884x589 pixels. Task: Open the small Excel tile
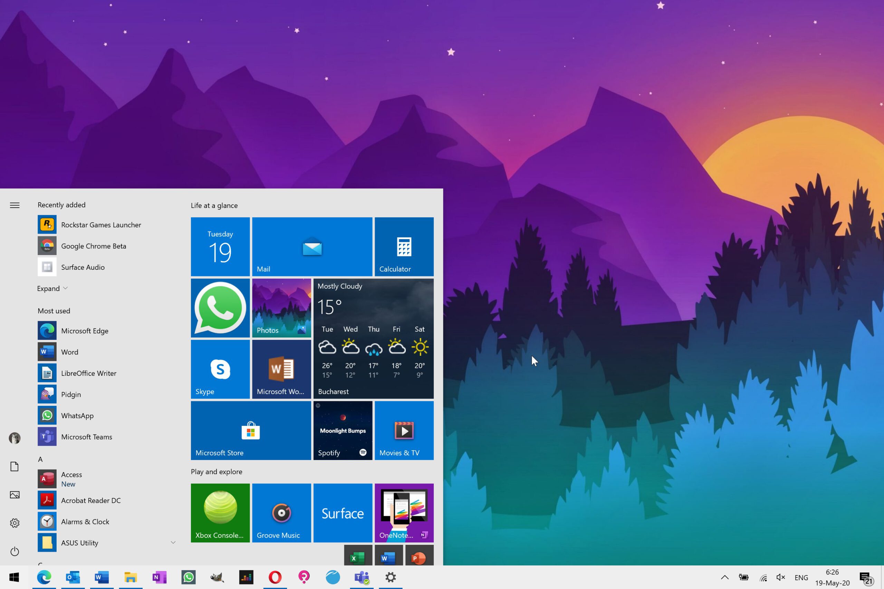(358, 555)
